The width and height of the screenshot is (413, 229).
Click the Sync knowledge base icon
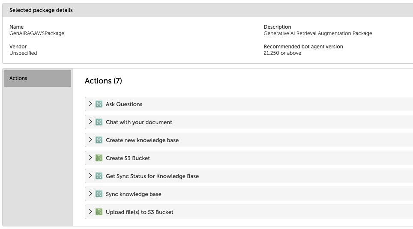(99, 194)
